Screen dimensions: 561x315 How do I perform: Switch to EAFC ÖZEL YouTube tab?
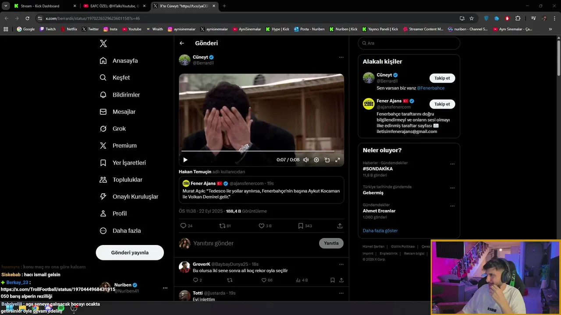tap(115, 6)
